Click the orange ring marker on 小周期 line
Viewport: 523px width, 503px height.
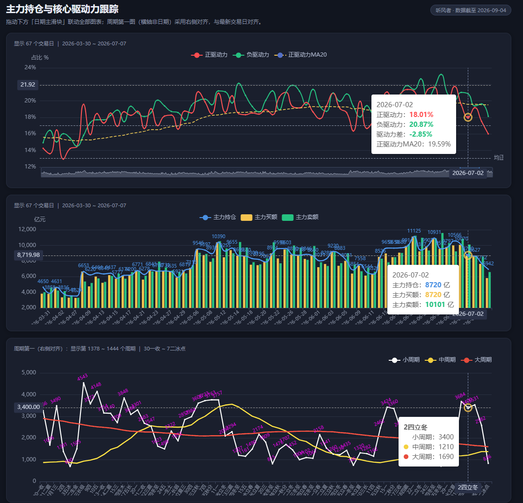468,408
